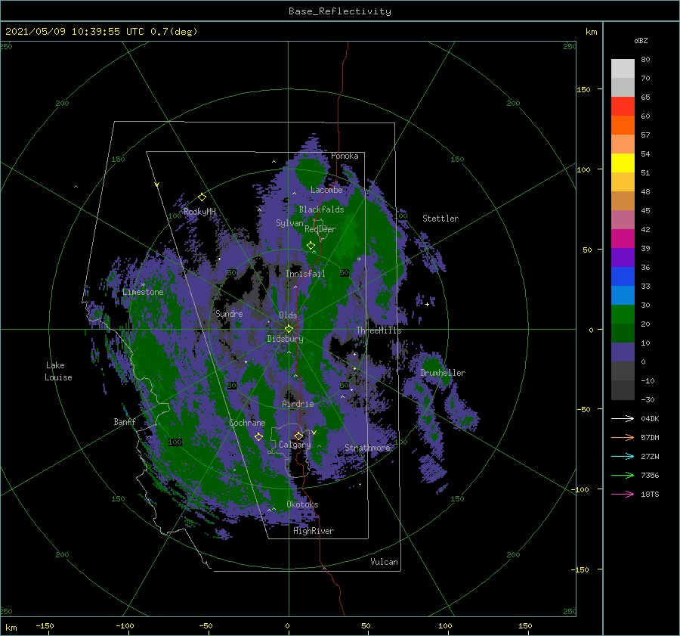Image resolution: width=680 pixels, height=636 pixels.
Task: Select the yellow 54 dBZ color swatch
Action: tap(623, 163)
